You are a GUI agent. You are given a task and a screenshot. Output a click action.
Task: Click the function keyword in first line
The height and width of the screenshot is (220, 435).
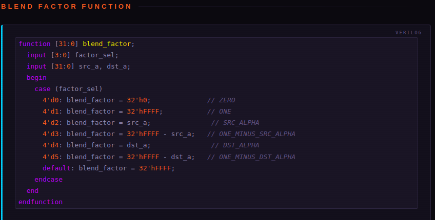[x=35, y=44]
